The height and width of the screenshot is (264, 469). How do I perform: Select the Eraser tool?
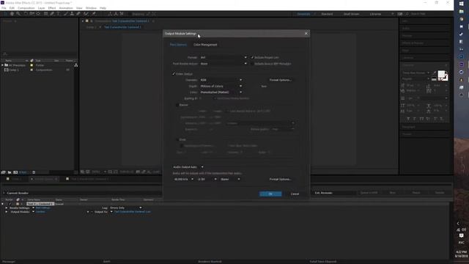coord(78,14)
